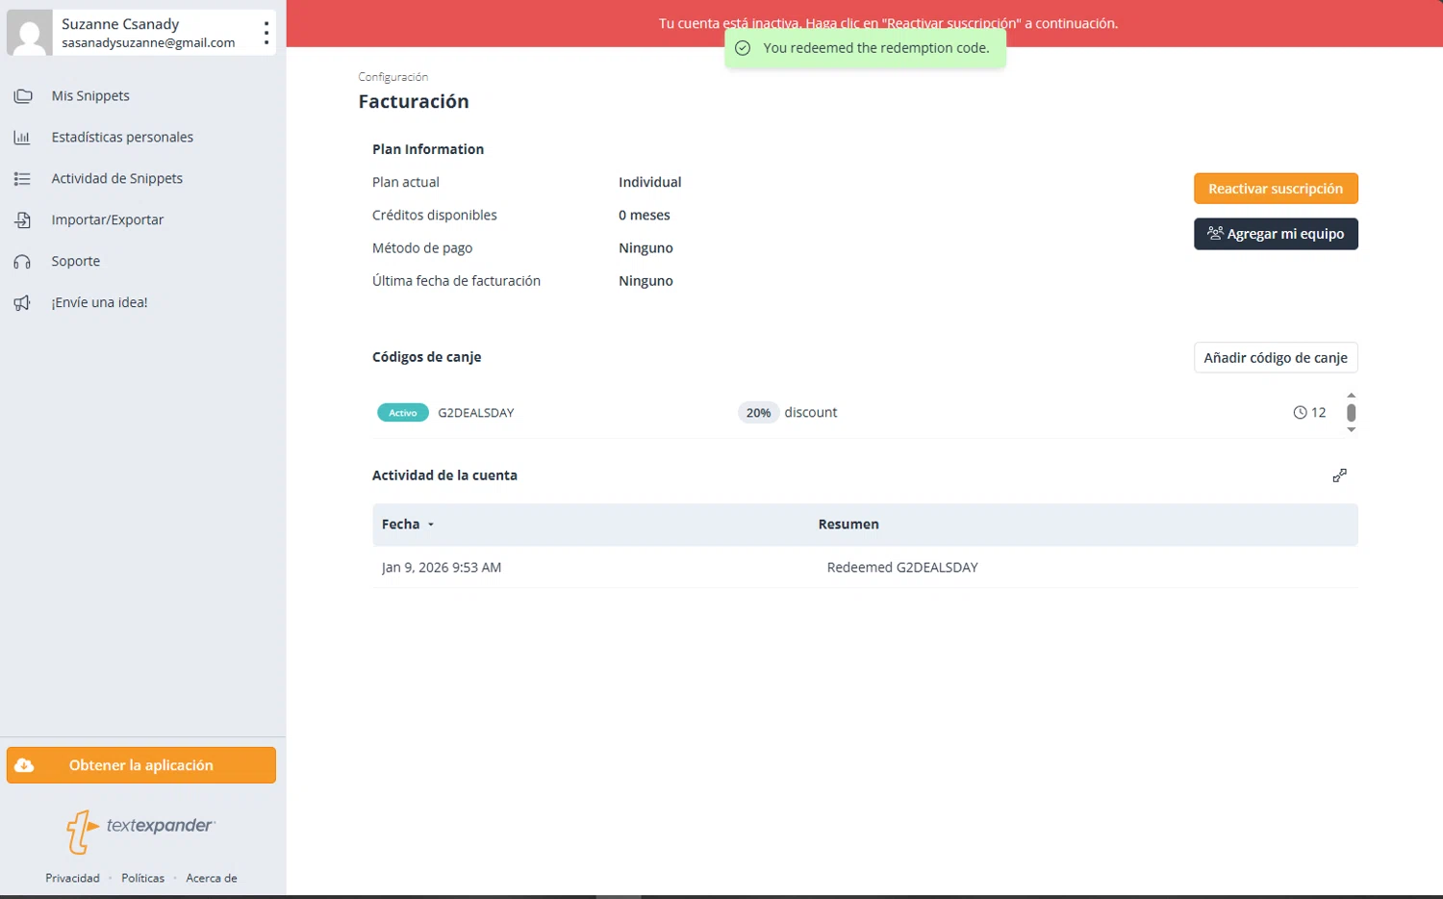Open the Acerca de link
The height and width of the screenshot is (899, 1443).
point(212,878)
